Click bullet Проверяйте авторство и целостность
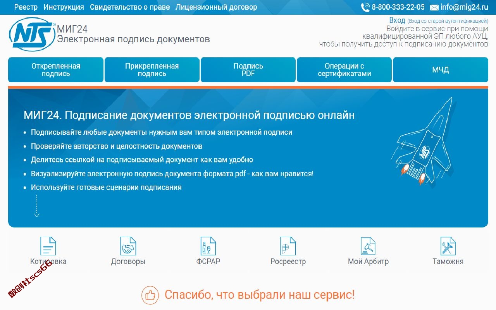Viewport: 496px width, 310px height. (117, 146)
